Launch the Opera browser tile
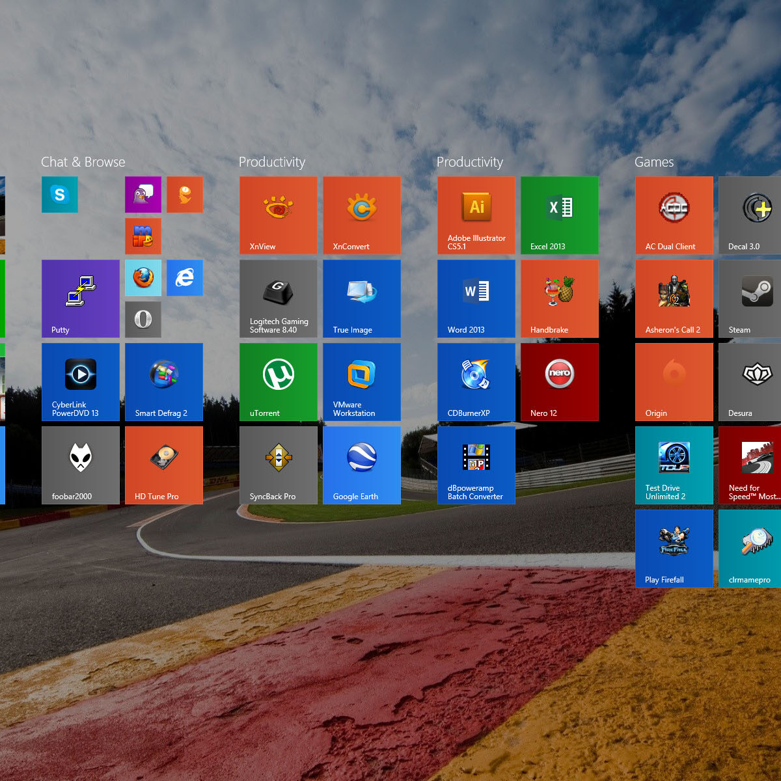Viewport: 781px width, 781px height. (x=143, y=320)
